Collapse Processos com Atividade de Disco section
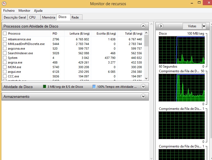The image size is (212, 160). 143,26
